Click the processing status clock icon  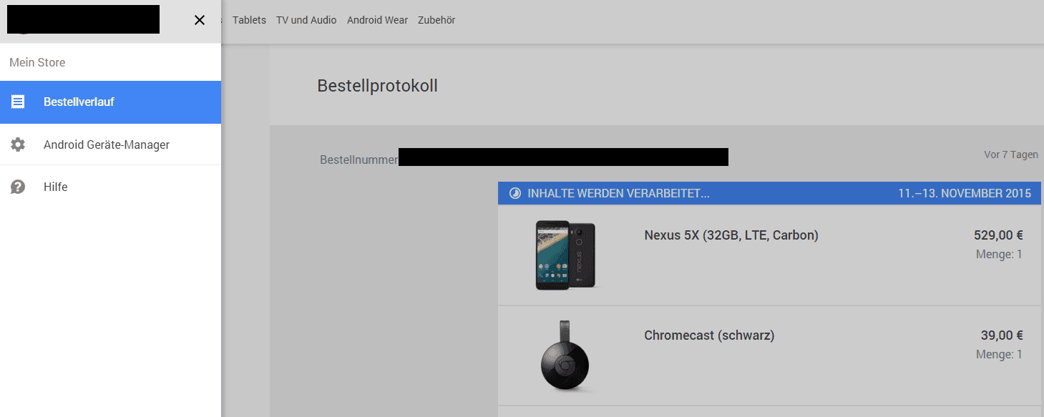(x=514, y=193)
